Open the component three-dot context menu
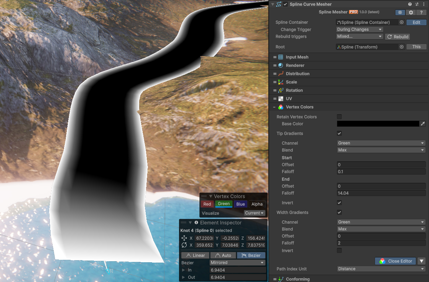This screenshot has width=429, height=282. (424, 4)
